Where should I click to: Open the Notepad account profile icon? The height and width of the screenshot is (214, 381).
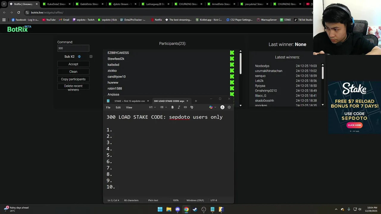pyautogui.click(x=222, y=107)
